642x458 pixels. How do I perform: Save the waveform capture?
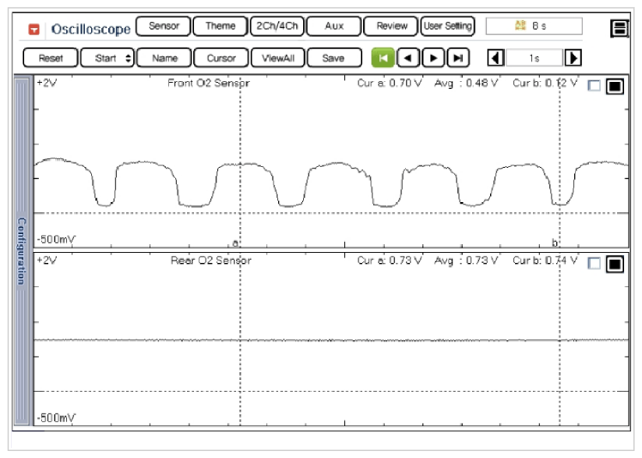pyautogui.click(x=334, y=58)
